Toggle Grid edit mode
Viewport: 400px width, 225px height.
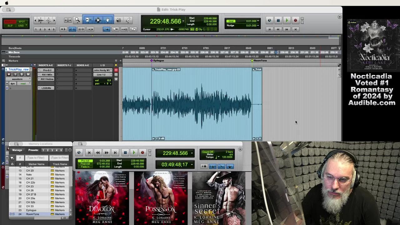click(22, 26)
